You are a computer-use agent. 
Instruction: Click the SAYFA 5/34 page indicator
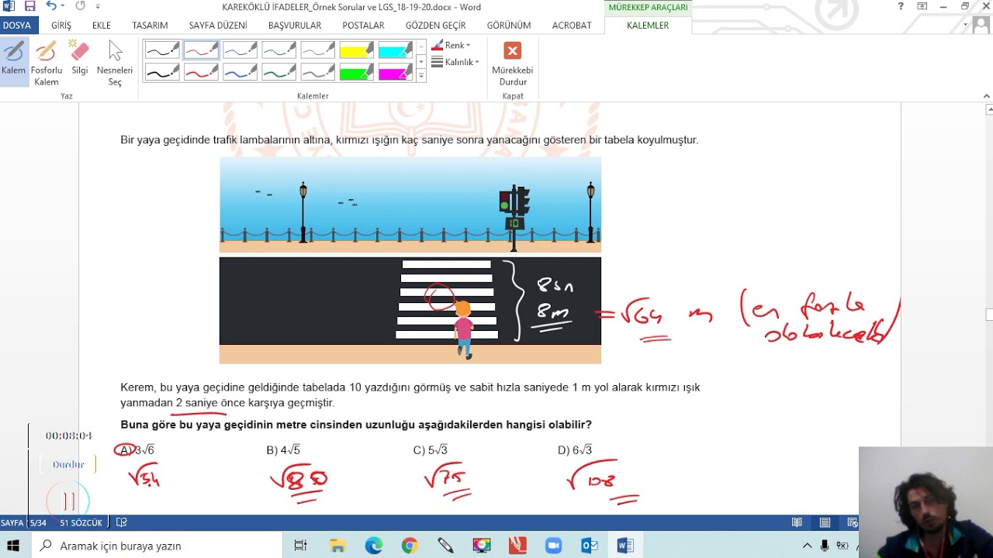(x=23, y=523)
